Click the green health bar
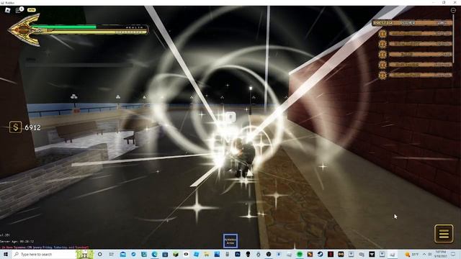461x259 pixels. point(64,27)
